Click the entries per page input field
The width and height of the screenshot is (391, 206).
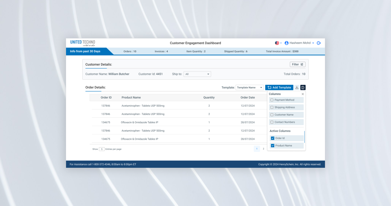[102, 149]
